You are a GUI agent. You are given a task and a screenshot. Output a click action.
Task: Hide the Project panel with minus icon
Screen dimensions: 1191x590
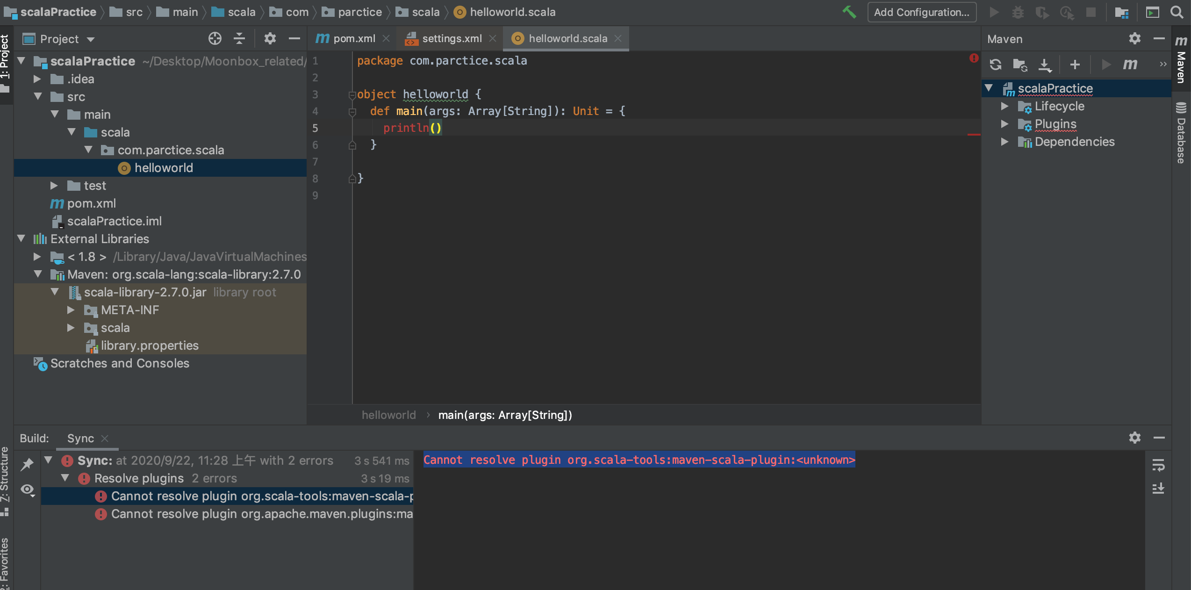294,39
